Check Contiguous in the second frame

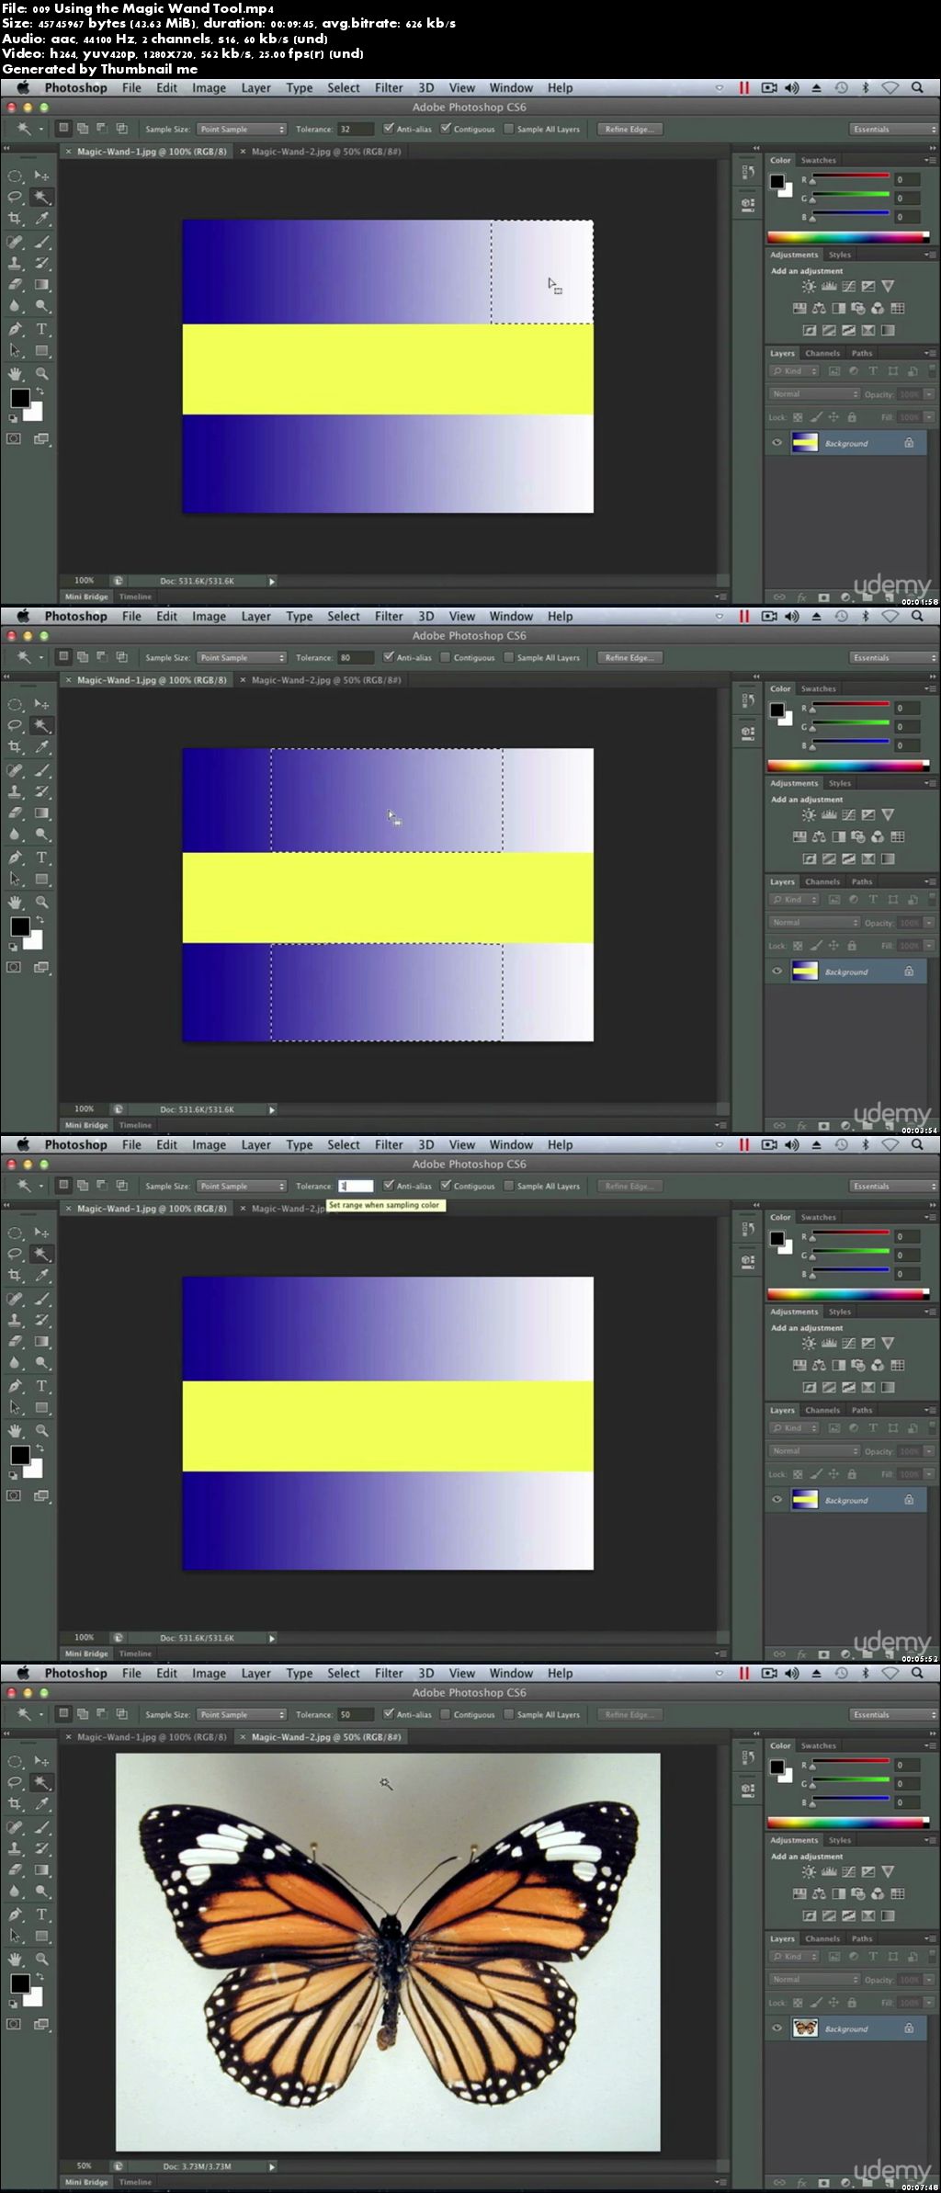point(446,657)
